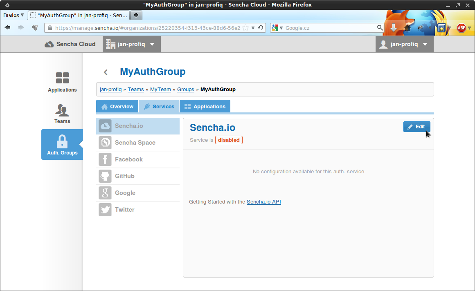
Task: Click the Adblock Plus ABP icon
Action: [x=461, y=28]
